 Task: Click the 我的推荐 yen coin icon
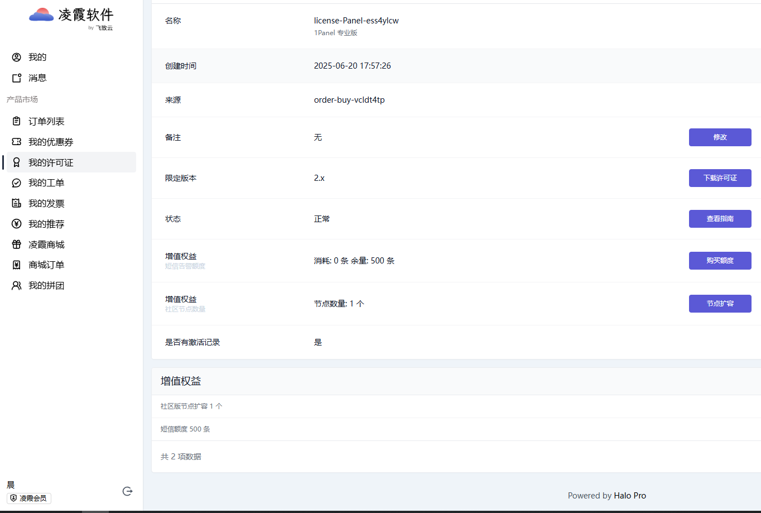point(17,224)
